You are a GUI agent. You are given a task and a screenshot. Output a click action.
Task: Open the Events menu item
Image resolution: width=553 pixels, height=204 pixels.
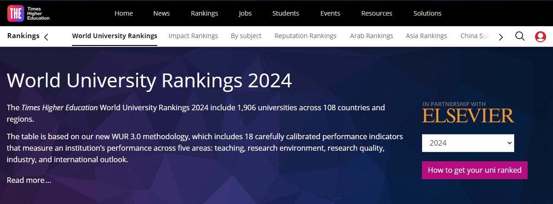coord(330,13)
